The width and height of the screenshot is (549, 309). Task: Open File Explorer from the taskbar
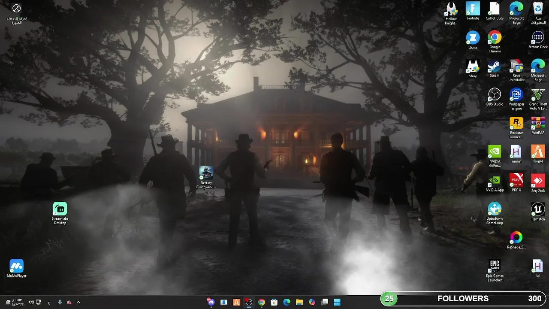tap(299, 302)
